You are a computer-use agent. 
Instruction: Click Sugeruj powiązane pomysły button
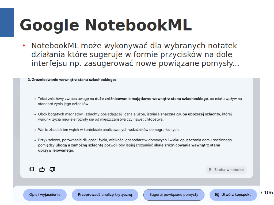174,195
